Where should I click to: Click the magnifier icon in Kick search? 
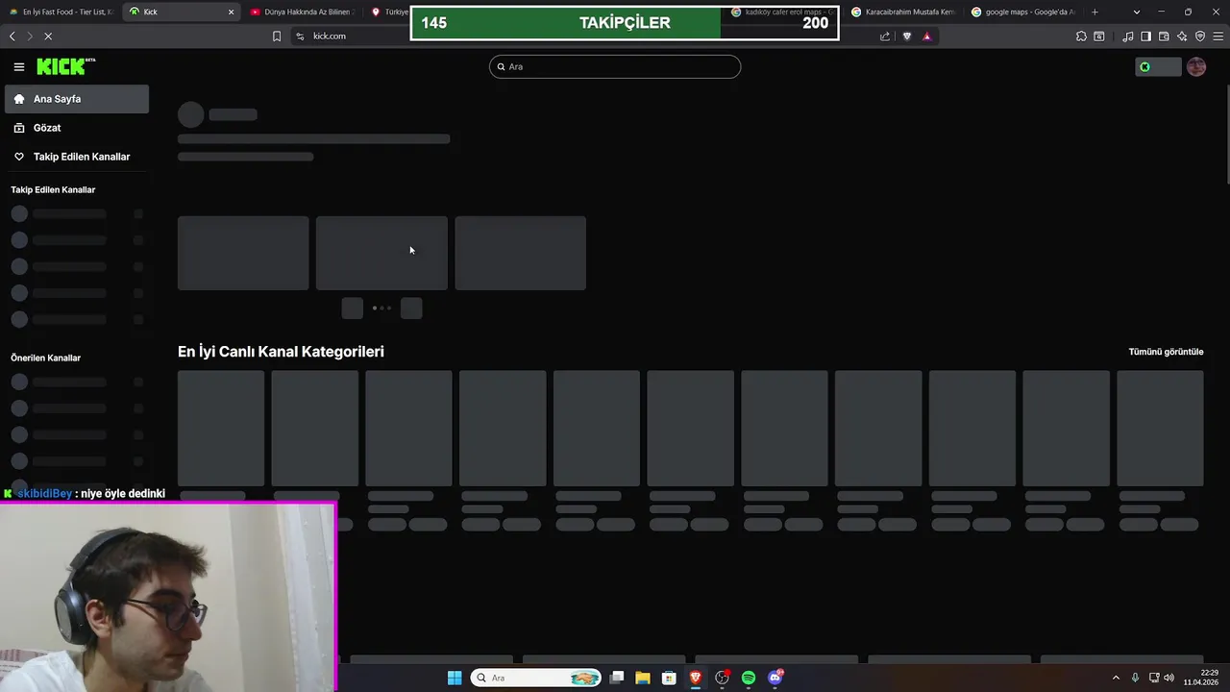[501, 66]
